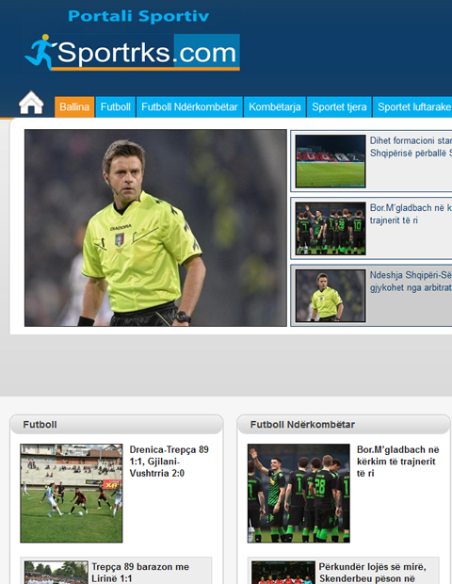Open Bor.M'gladbach në kërkim article in section

[x=398, y=462]
